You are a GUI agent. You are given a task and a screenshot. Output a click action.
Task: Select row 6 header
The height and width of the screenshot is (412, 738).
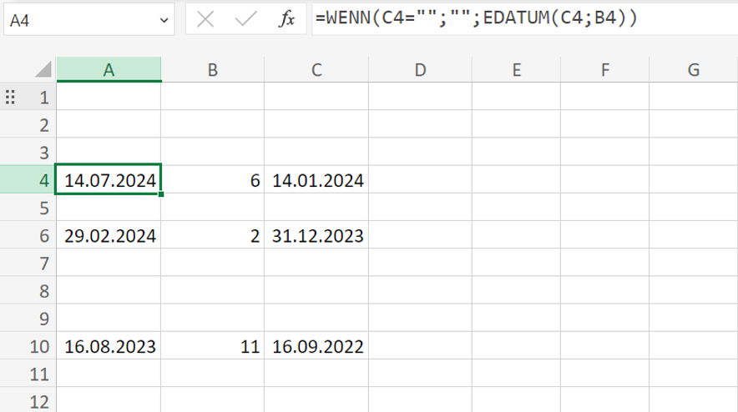(28, 235)
